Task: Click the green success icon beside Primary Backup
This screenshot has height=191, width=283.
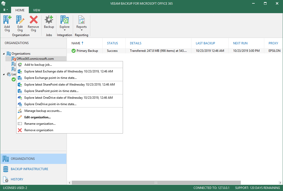Action: tap(74, 51)
